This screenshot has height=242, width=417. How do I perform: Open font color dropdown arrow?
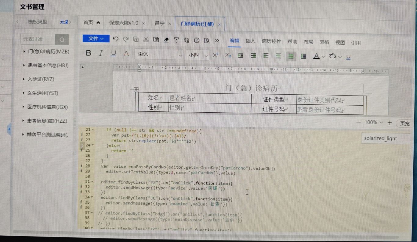point(324,57)
